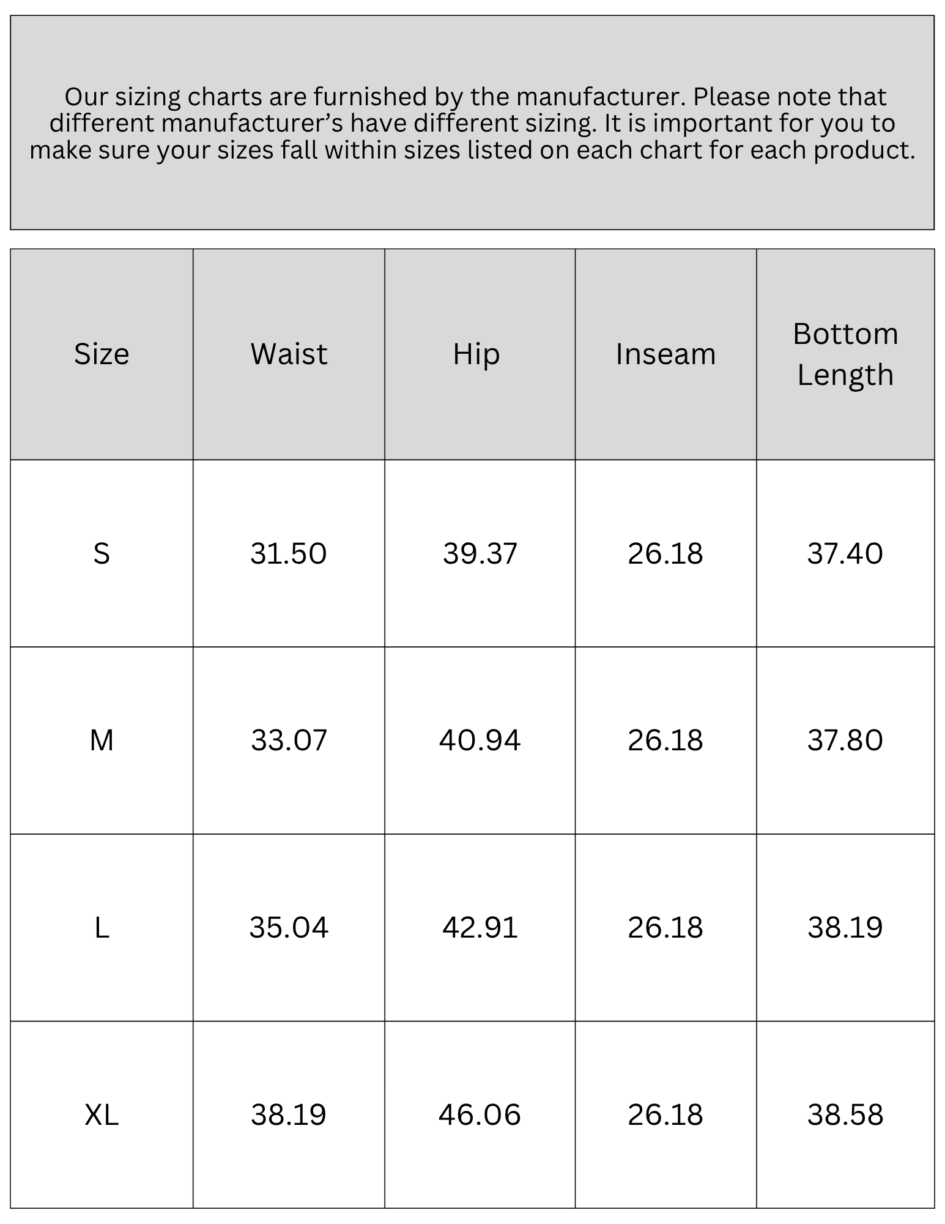Select the S size row label
This screenshot has width=945, height=1224.
coord(102,553)
